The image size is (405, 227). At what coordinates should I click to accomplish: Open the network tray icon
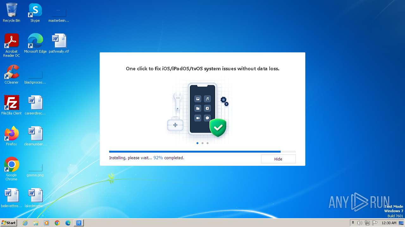[367, 223]
